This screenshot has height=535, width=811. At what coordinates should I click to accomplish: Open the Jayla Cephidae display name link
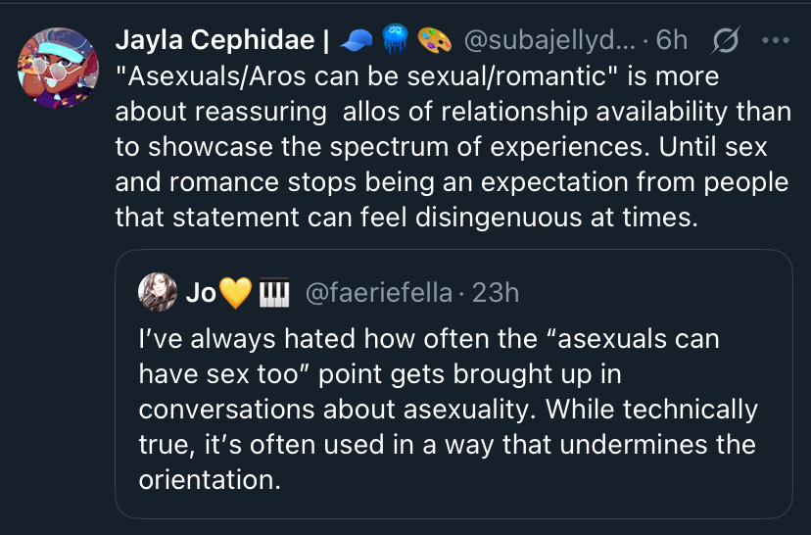(221, 41)
